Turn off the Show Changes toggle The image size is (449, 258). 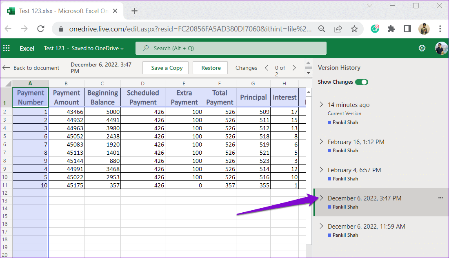pyautogui.click(x=361, y=82)
